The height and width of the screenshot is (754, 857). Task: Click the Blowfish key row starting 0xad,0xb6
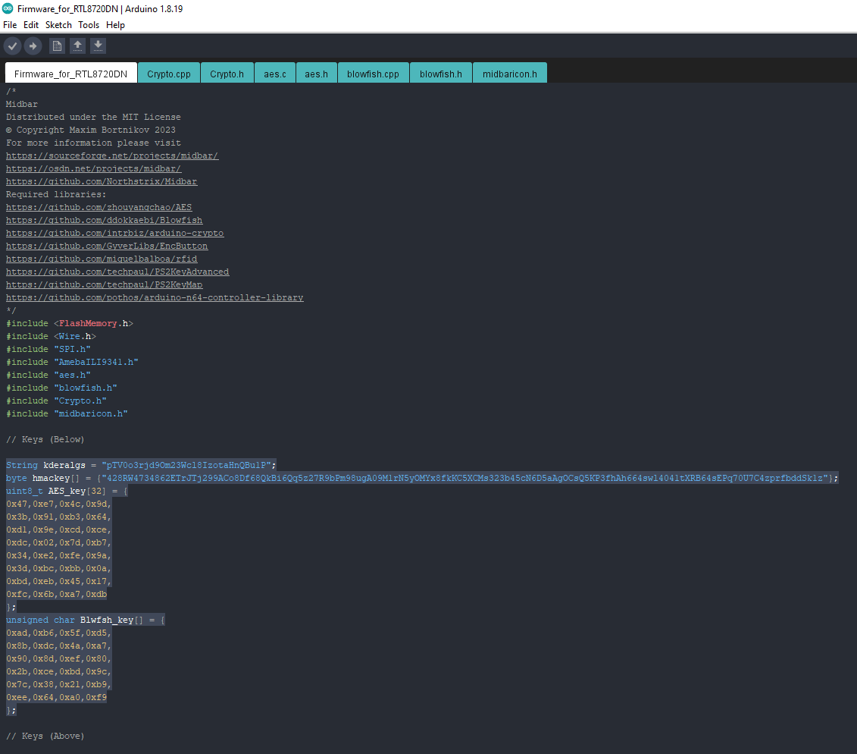(59, 633)
